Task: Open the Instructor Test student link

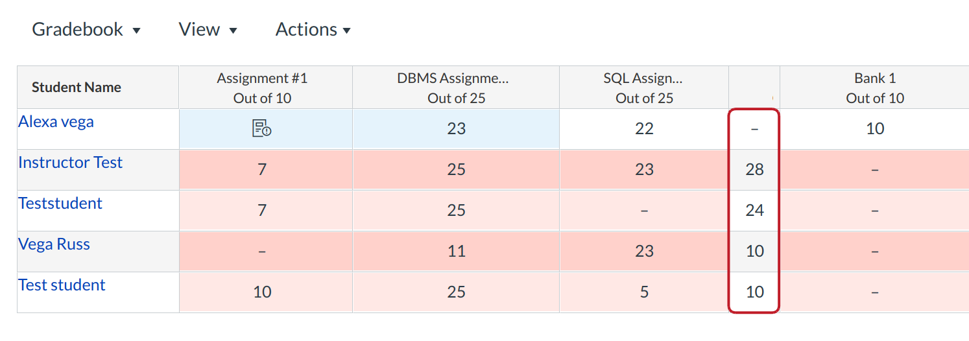Action: pyautogui.click(x=70, y=163)
